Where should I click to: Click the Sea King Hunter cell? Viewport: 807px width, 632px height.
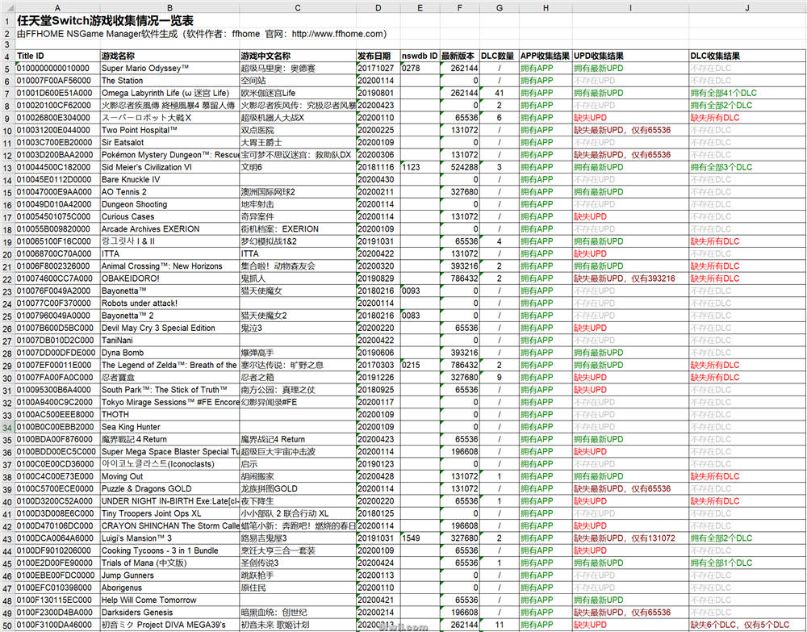pos(169,427)
